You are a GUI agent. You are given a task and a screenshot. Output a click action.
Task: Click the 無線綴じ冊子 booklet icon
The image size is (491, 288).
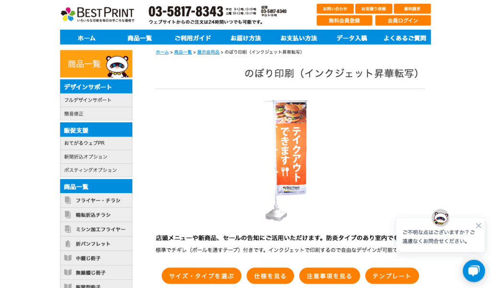(68, 272)
